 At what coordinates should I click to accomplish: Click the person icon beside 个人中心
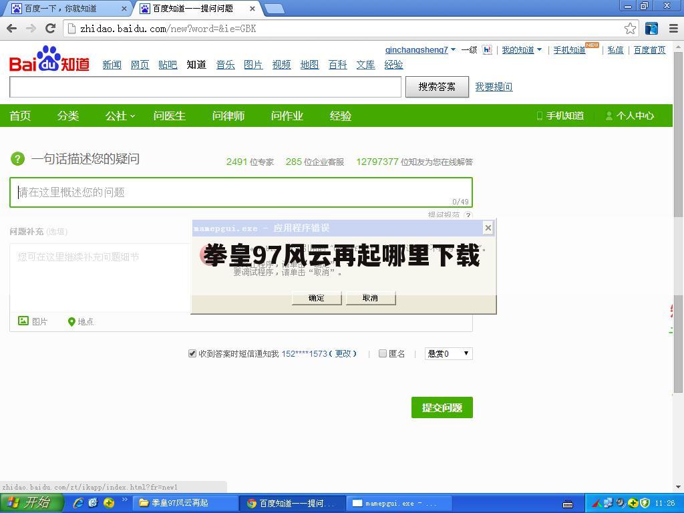609,116
